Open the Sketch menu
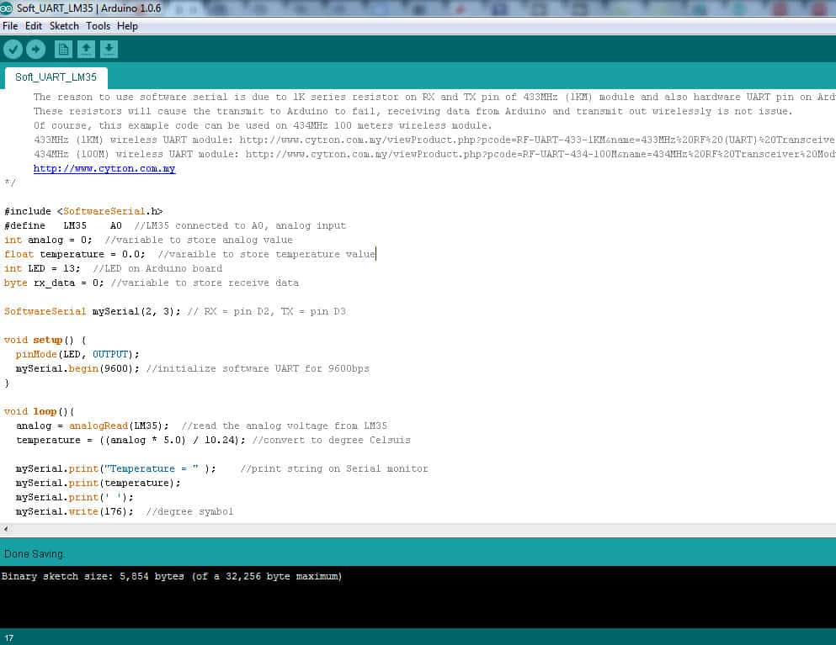The width and height of the screenshot is (836, 645). pyautogui.click(x=64, y=26)
